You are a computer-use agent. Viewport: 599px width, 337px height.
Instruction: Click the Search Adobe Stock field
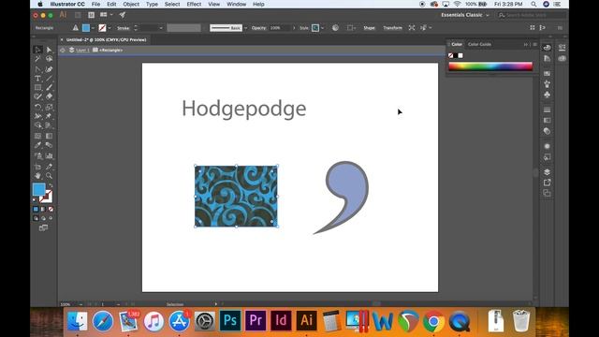coord(532,15)
